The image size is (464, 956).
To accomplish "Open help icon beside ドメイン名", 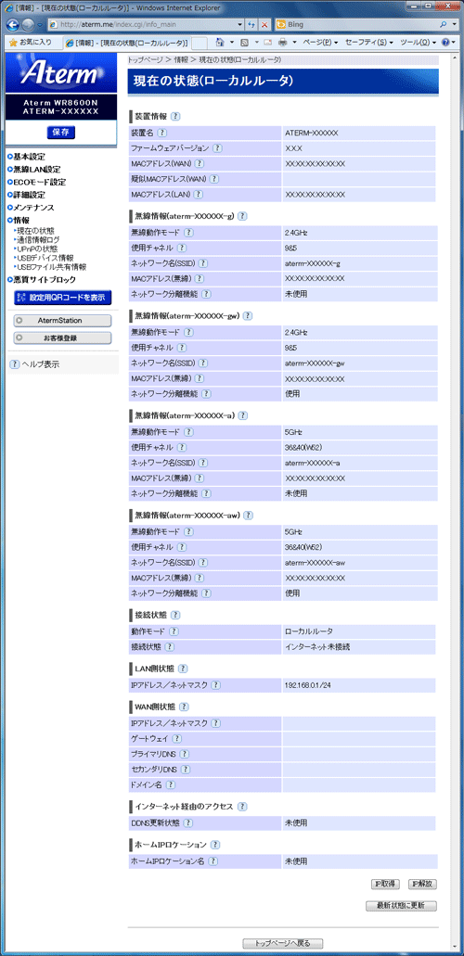I will tap(171, 784).
